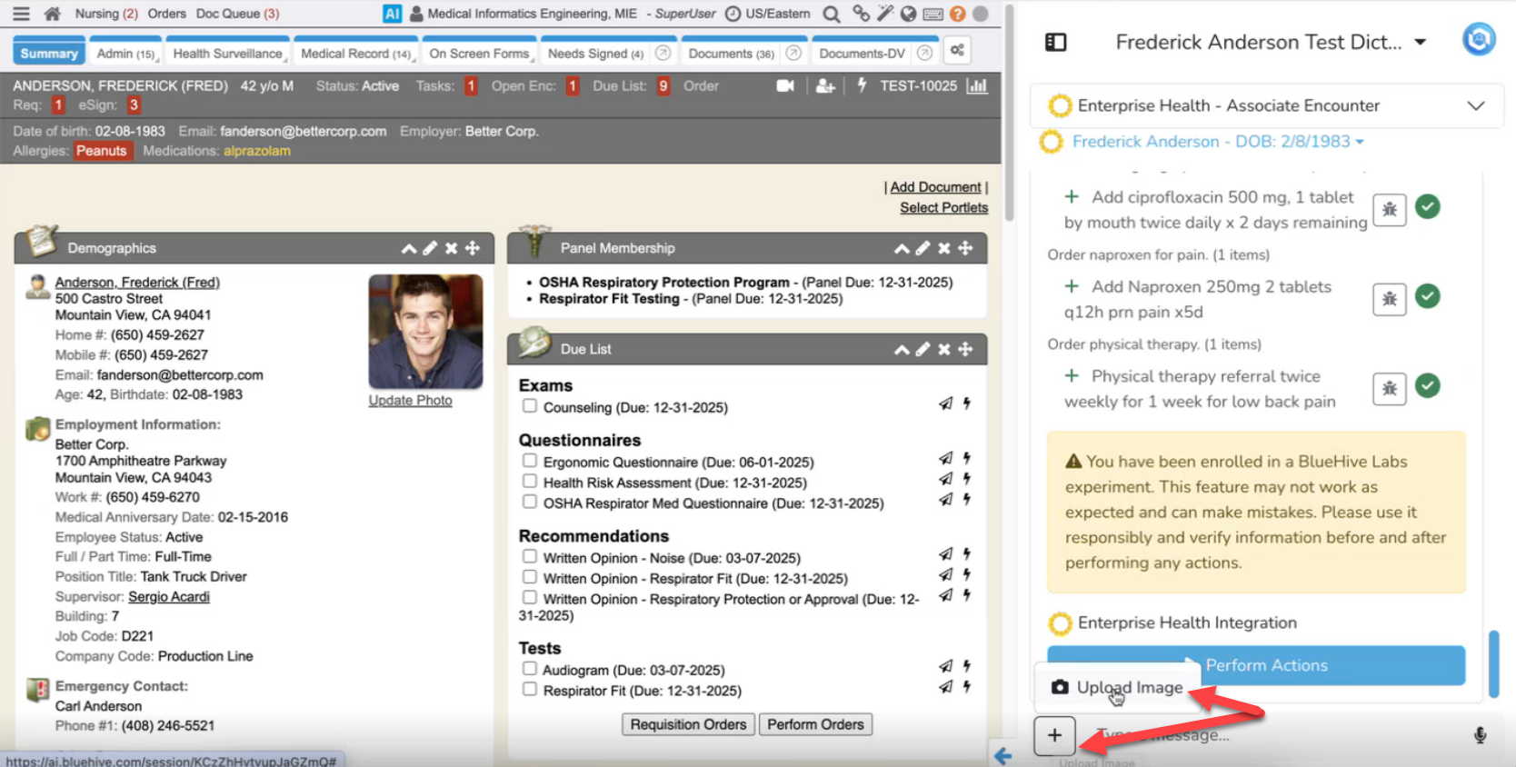This screenshot has height=767, width=1516.
Task: Click the video camera icon in patient bar
Action: (x=785, y=85)
